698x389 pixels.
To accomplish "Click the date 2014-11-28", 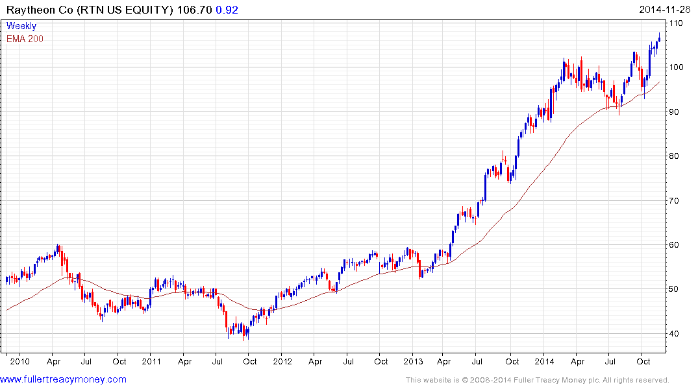I will (665, 9).
